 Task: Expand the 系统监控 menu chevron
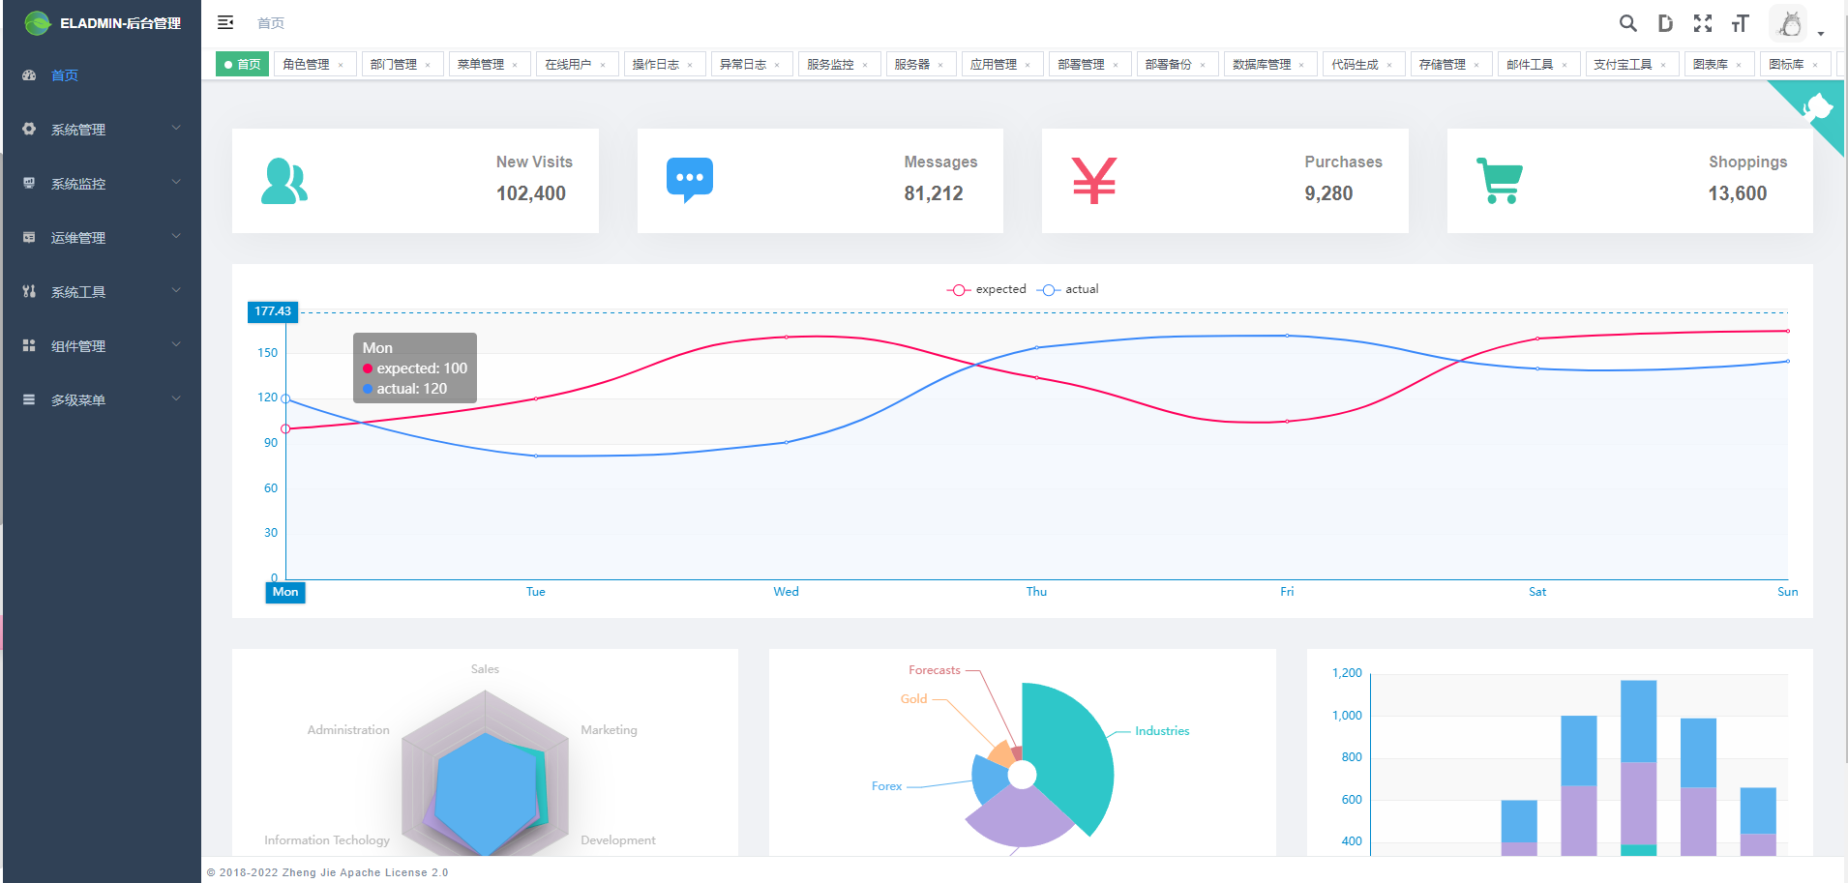[176, 182]
